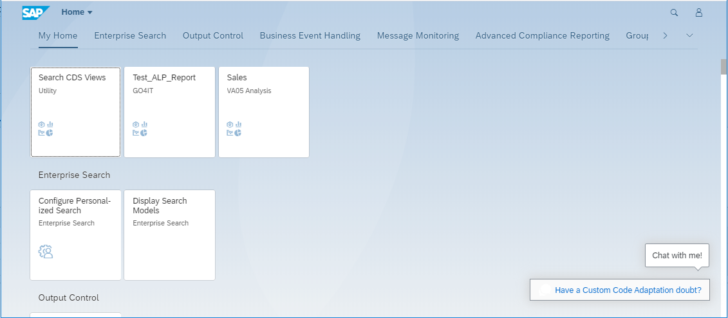
Task: Click the Chat with me bubble
Action: coord(677,256)
